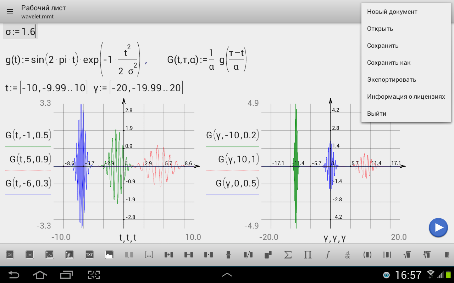Edit the t range definition
Image resolution: width=454 pixels, height=283 pixels.
[x=46, y=87]
